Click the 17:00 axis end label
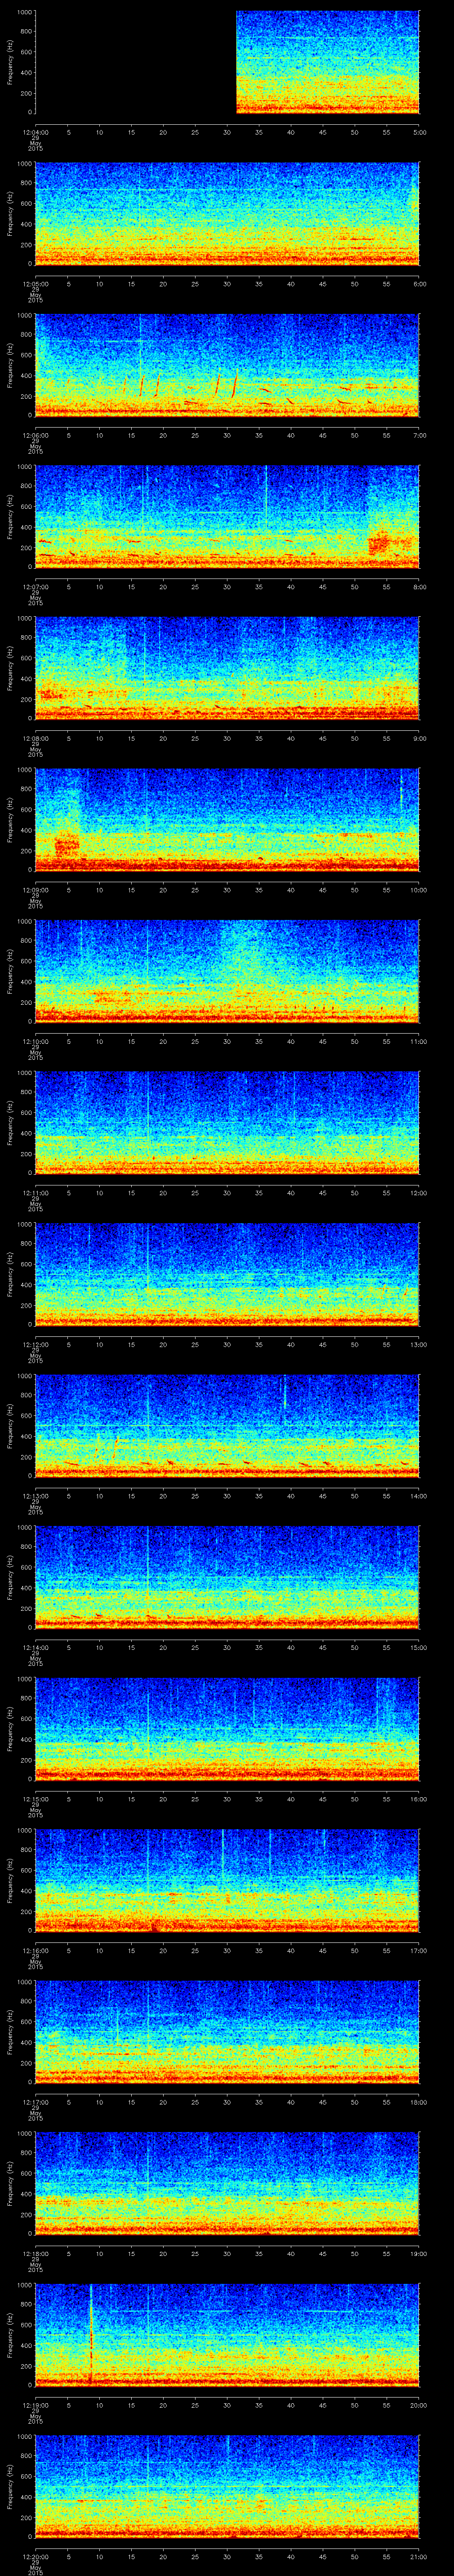Image resolution: width=454 pixels, height=2576 pixels. click(x=419, y=1950)
